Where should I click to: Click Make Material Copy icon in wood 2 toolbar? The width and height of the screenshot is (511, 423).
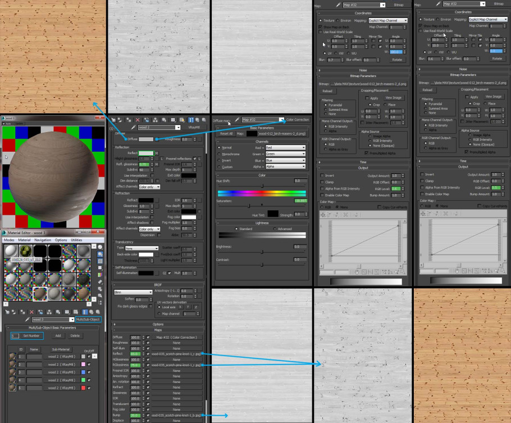pyautogui.click(x=147, y=120)
